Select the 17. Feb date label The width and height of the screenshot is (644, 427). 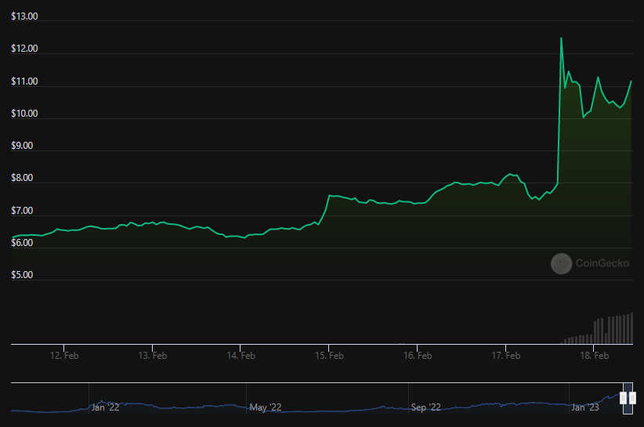(506, 356)
